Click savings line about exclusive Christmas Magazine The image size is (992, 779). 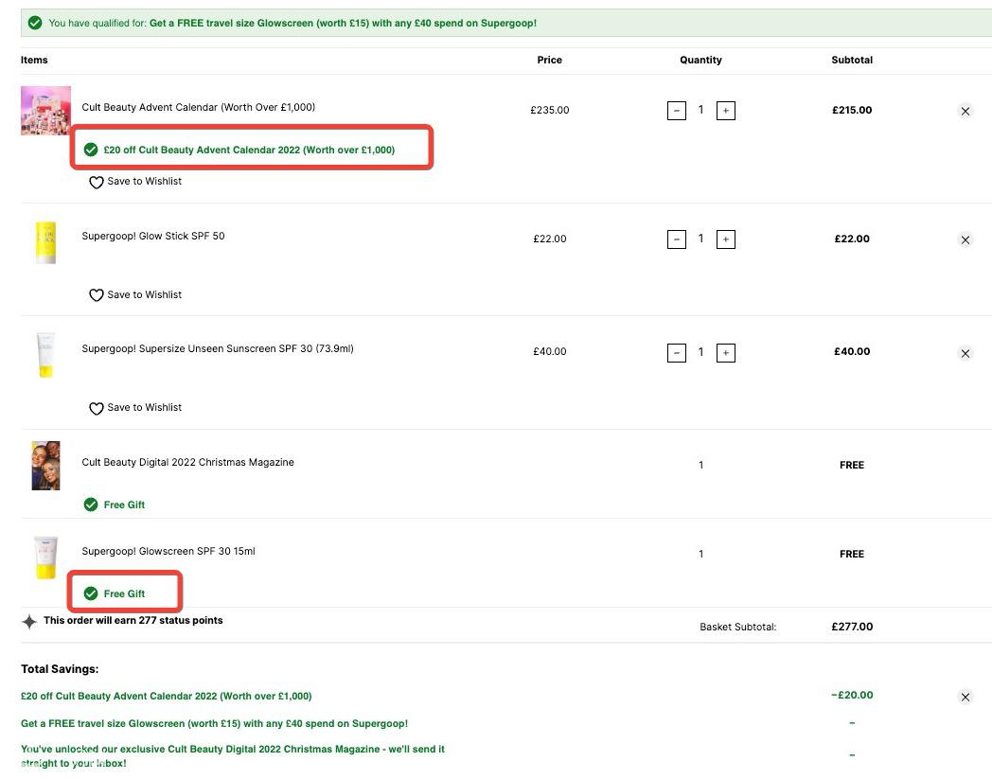[x=233, y=756]
